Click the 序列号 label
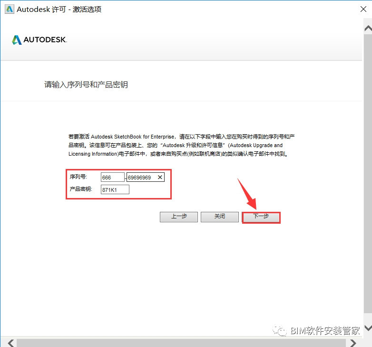The image size is (372, 347). pyautogui.click(x=78, y=177)
